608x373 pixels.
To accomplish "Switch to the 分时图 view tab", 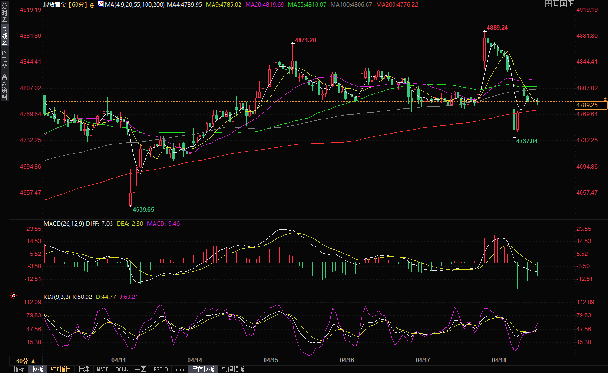I will click(x=4, y=13).
